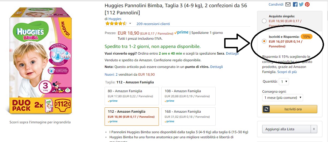Image resolution: width=328 pixels, height=142 pixels.
Task: Open the Quantità dropdown
Action: [284, 82]
